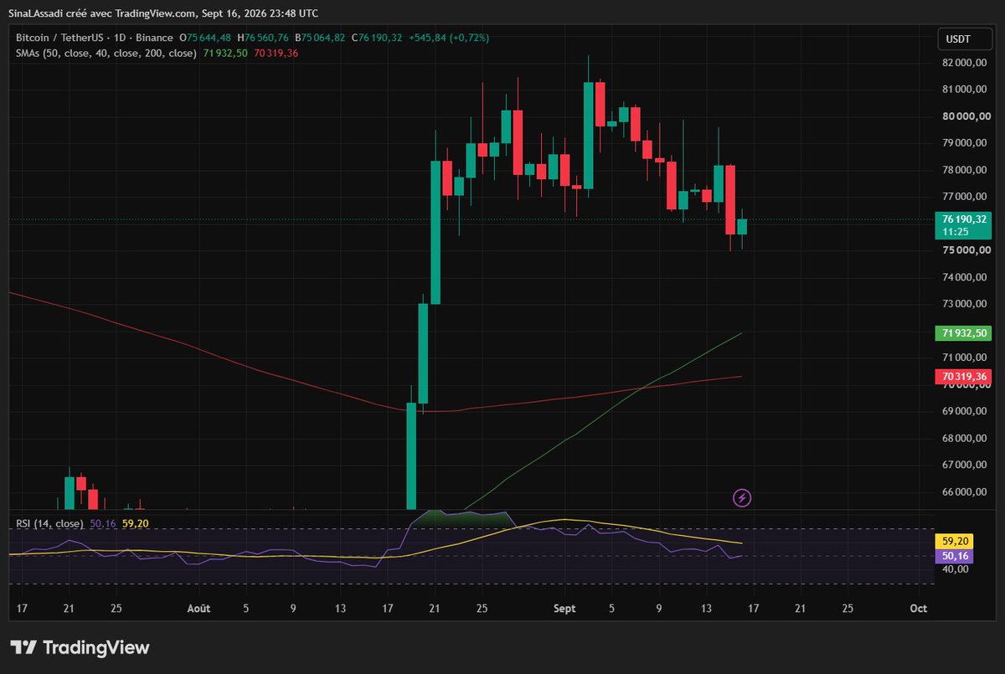The image size is (1005, 674).
Task: Click the RSI (14, close) legend label
Action: pos(49,523)
